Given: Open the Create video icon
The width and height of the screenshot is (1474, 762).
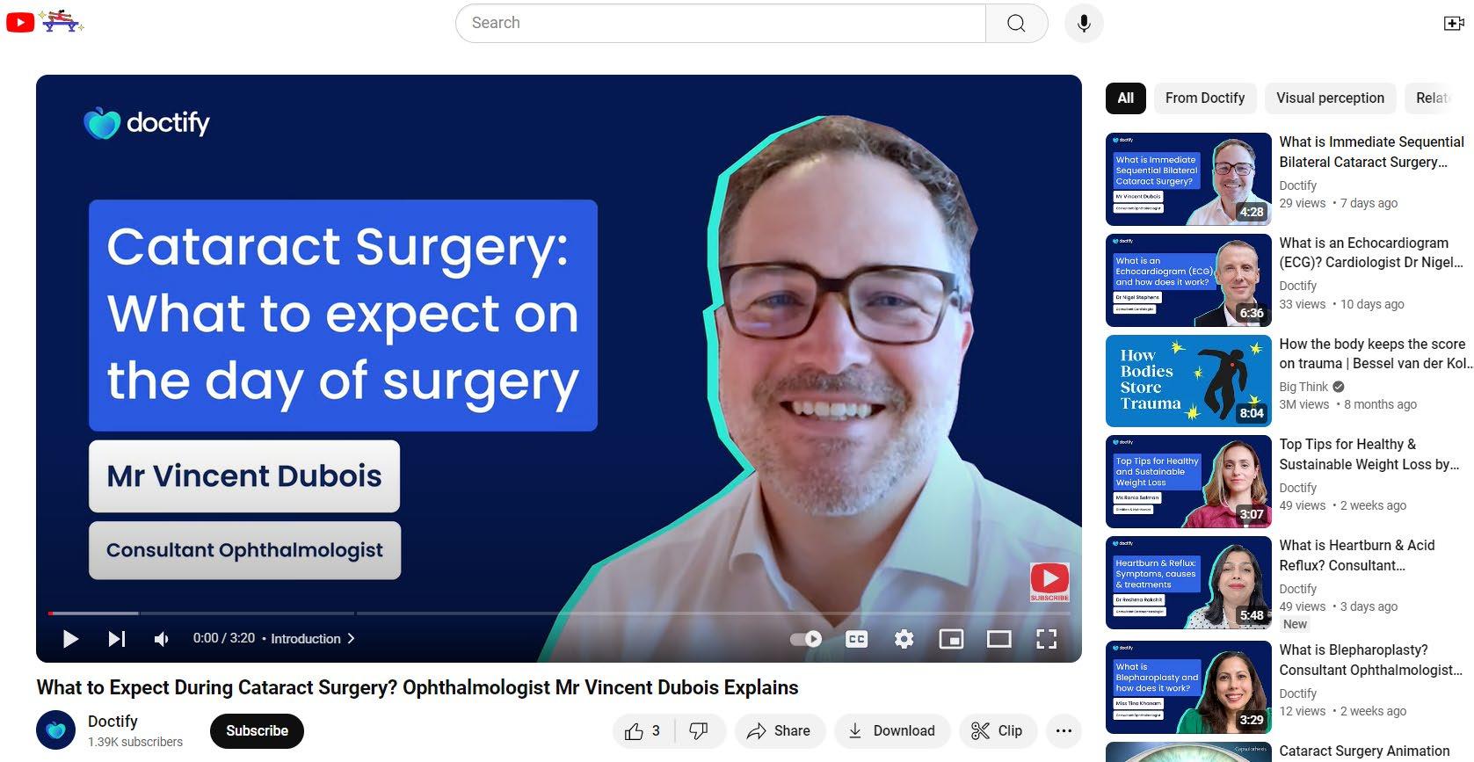Looking at the screenshot, I should click(x=1454, y=23).
